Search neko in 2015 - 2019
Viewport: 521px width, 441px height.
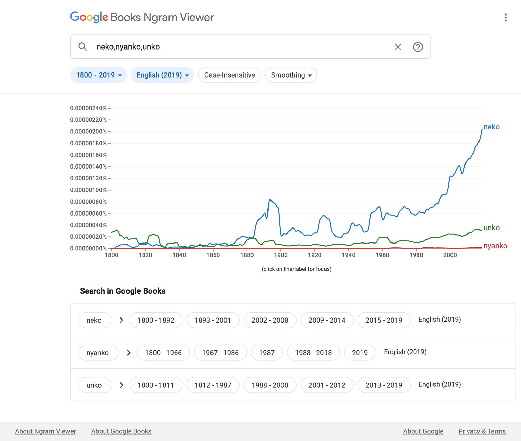384,320
